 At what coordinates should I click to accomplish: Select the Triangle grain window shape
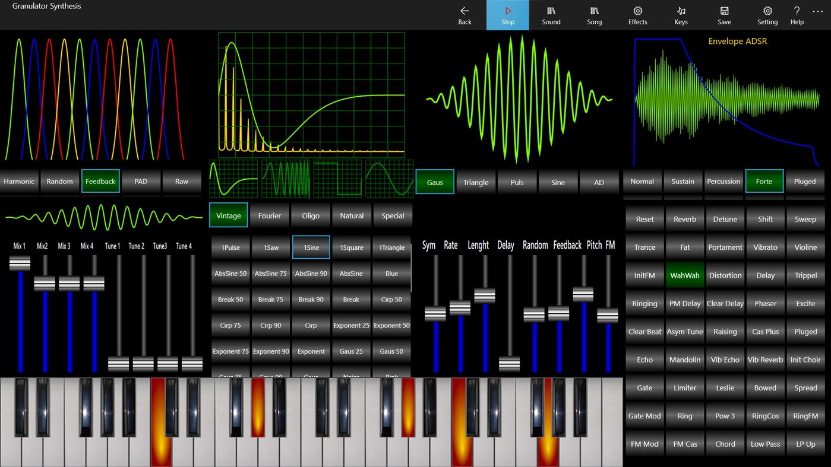pyautogui.click(x=476, y=182)
